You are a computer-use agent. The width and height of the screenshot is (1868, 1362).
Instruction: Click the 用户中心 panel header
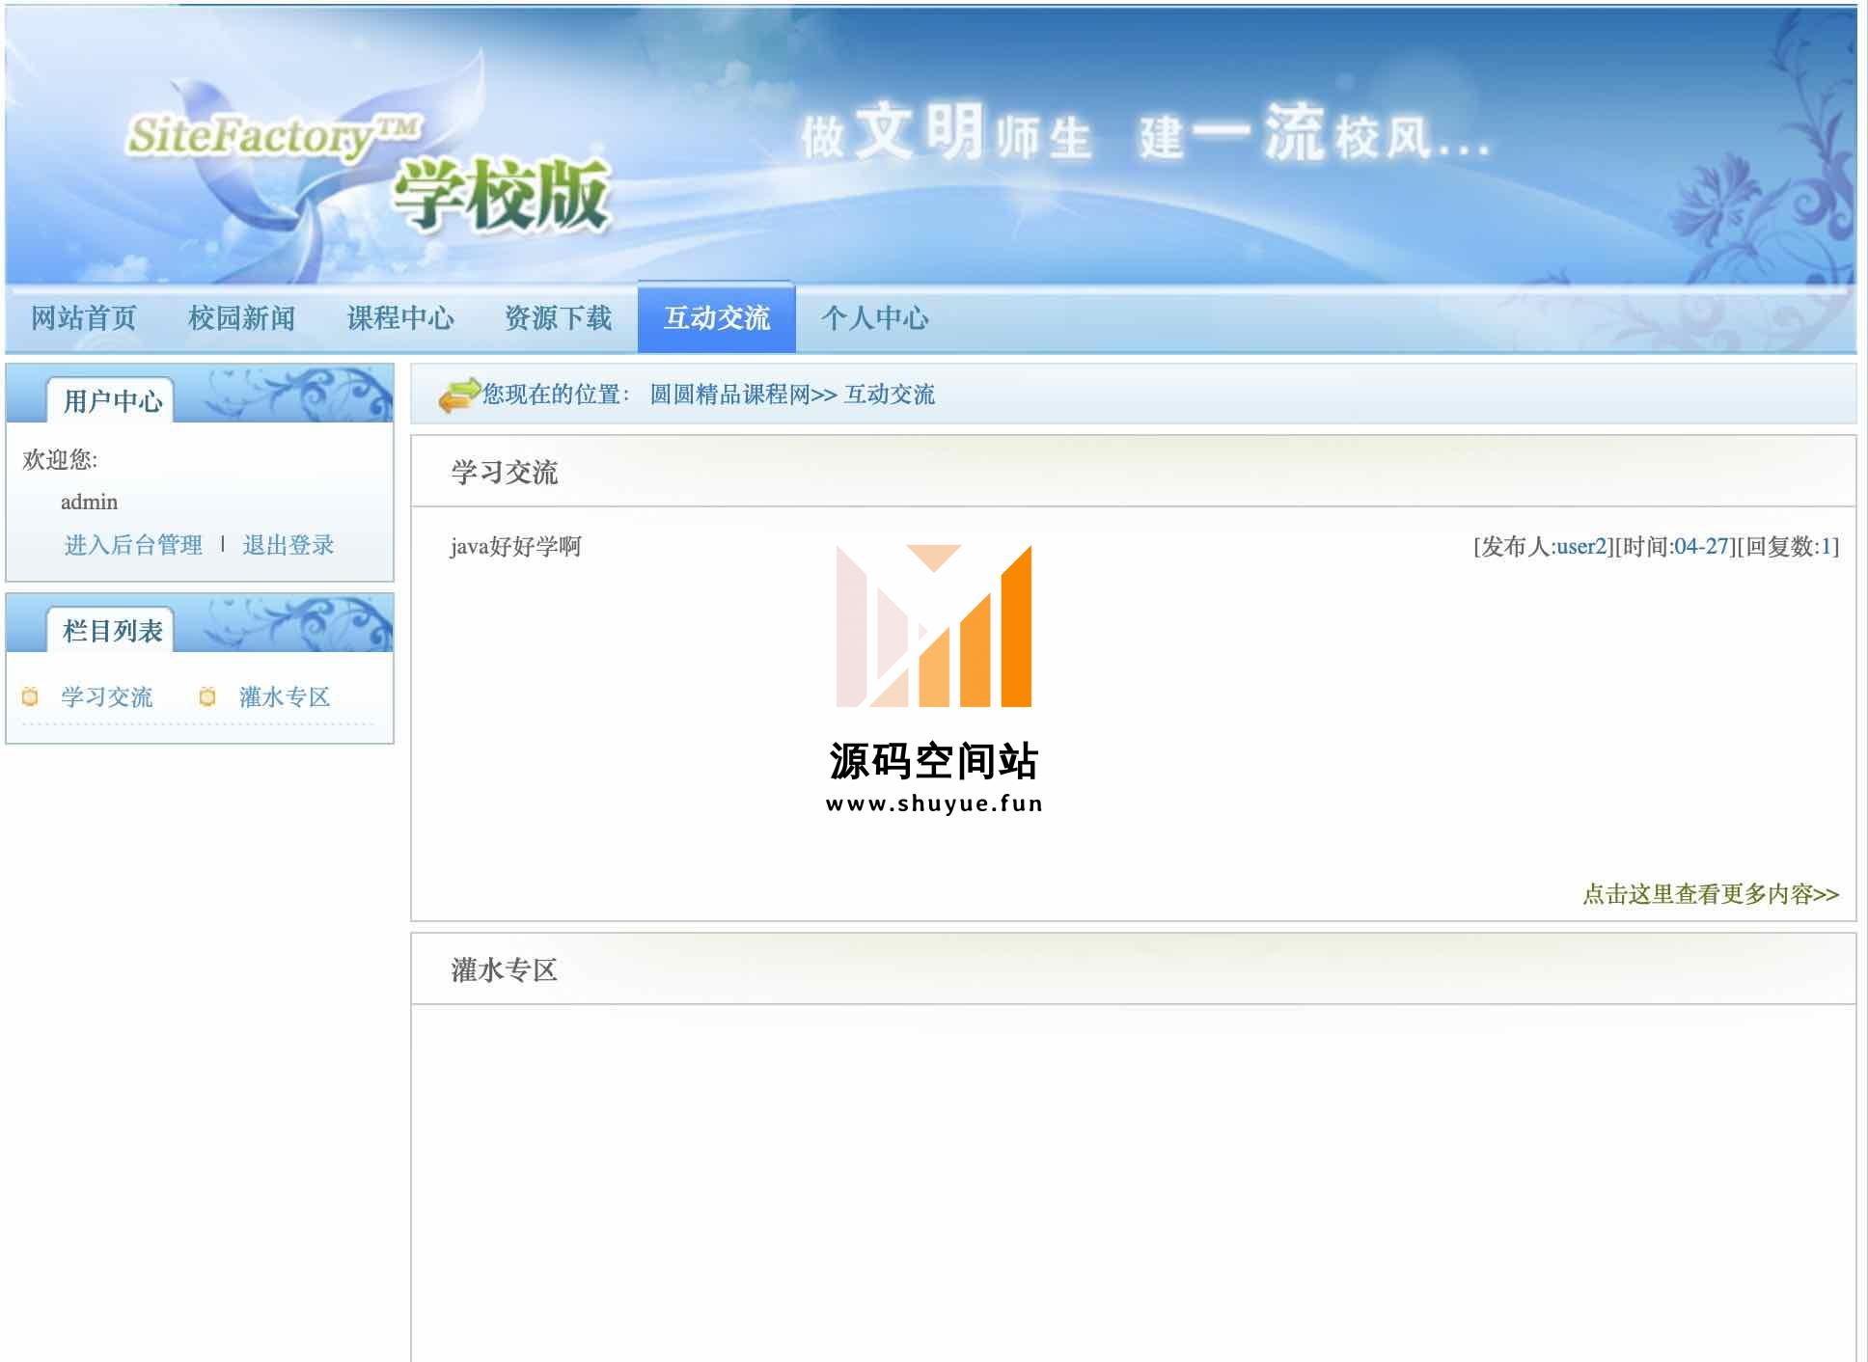(113, 401)
